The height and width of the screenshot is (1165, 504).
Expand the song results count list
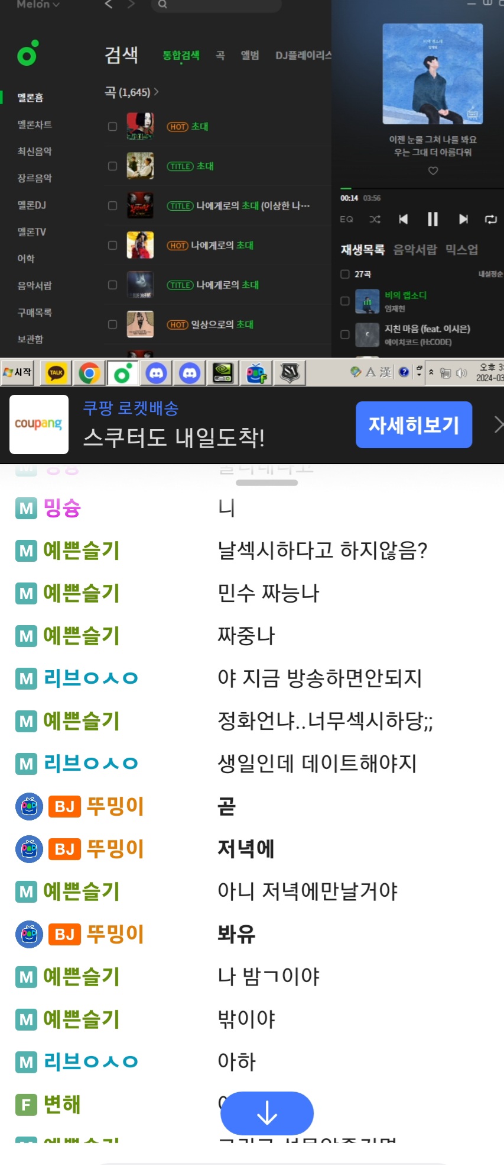click(131, 92)
